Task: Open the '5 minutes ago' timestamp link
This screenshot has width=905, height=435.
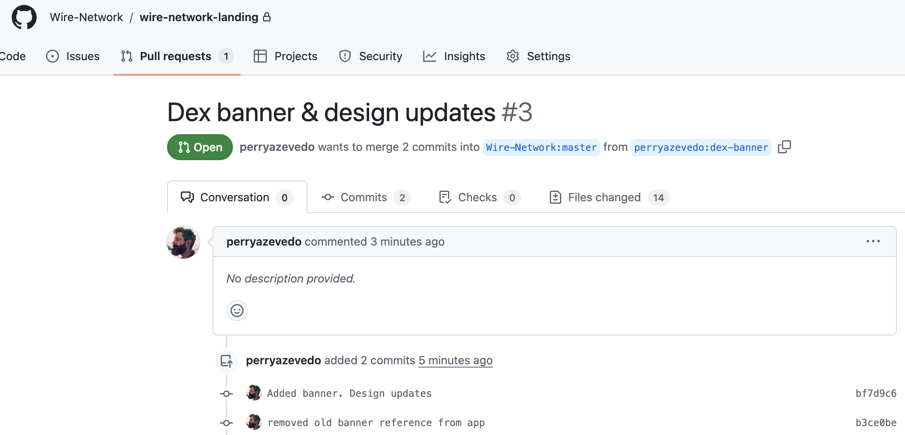Action: pyautogui.click(x=455, y=360)
